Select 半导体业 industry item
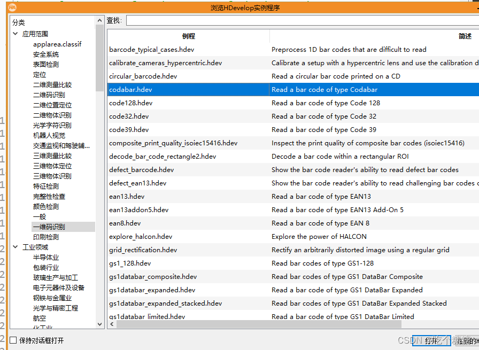479x350 pixels. [46, 257]
